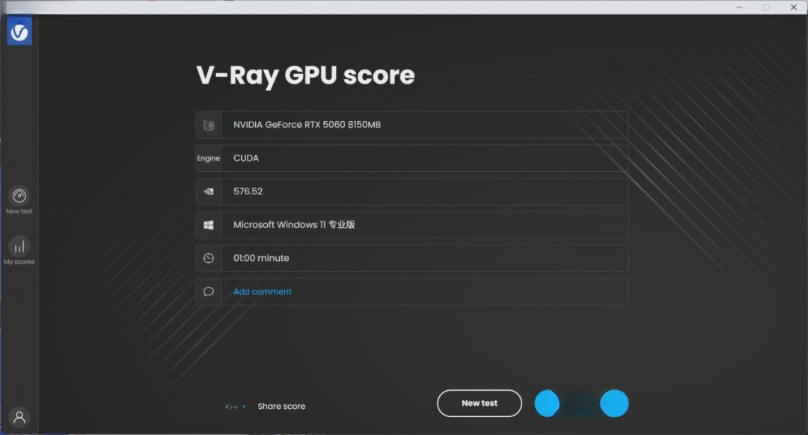Click the Windows logo icon in OS row
808x435 pixels.
tap(209, 225)
